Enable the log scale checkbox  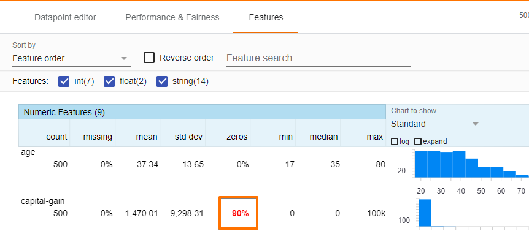pyautogui.click(x=395, y=141)
